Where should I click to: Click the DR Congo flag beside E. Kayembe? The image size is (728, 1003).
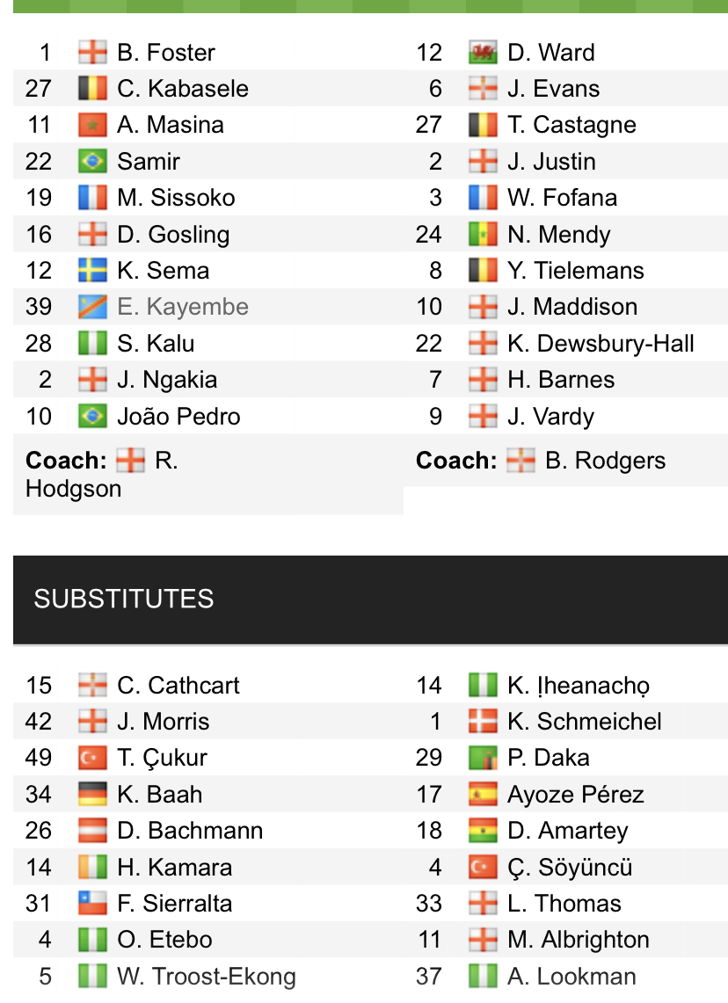tap(92, 307)
